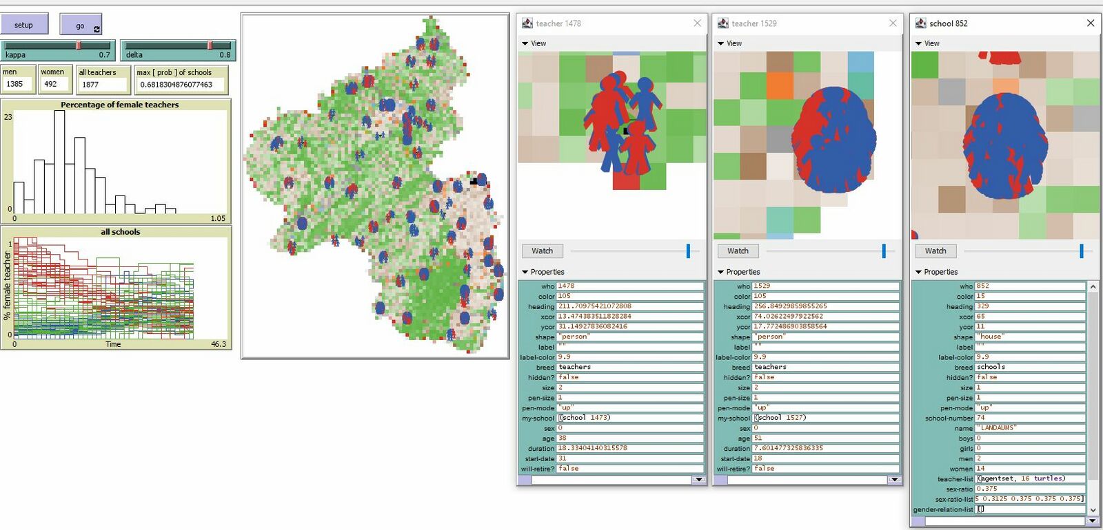Viewport: 1103px width, 530px height.
Task: Close the teacher 1478 inspector window
Action: coord(697,23)
